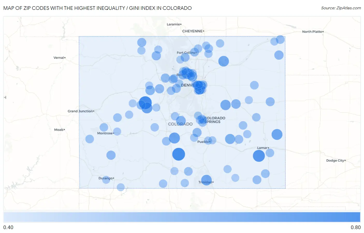Click the Montrose city label
Viewport: 364px width, 233px height.
click(x=105, y=133)
